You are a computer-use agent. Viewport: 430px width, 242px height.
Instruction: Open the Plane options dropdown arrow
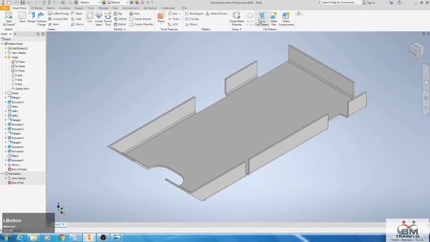point(161,25)
